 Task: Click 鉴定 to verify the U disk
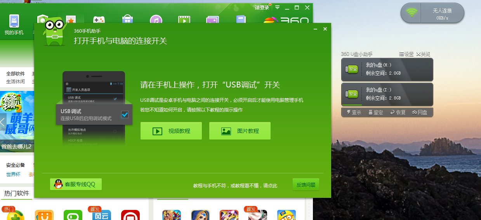[375, 112]
